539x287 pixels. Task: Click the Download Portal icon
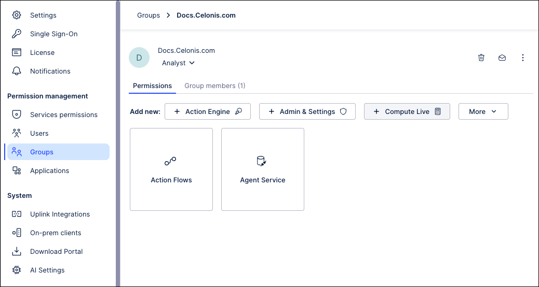(x=17, y=251)
